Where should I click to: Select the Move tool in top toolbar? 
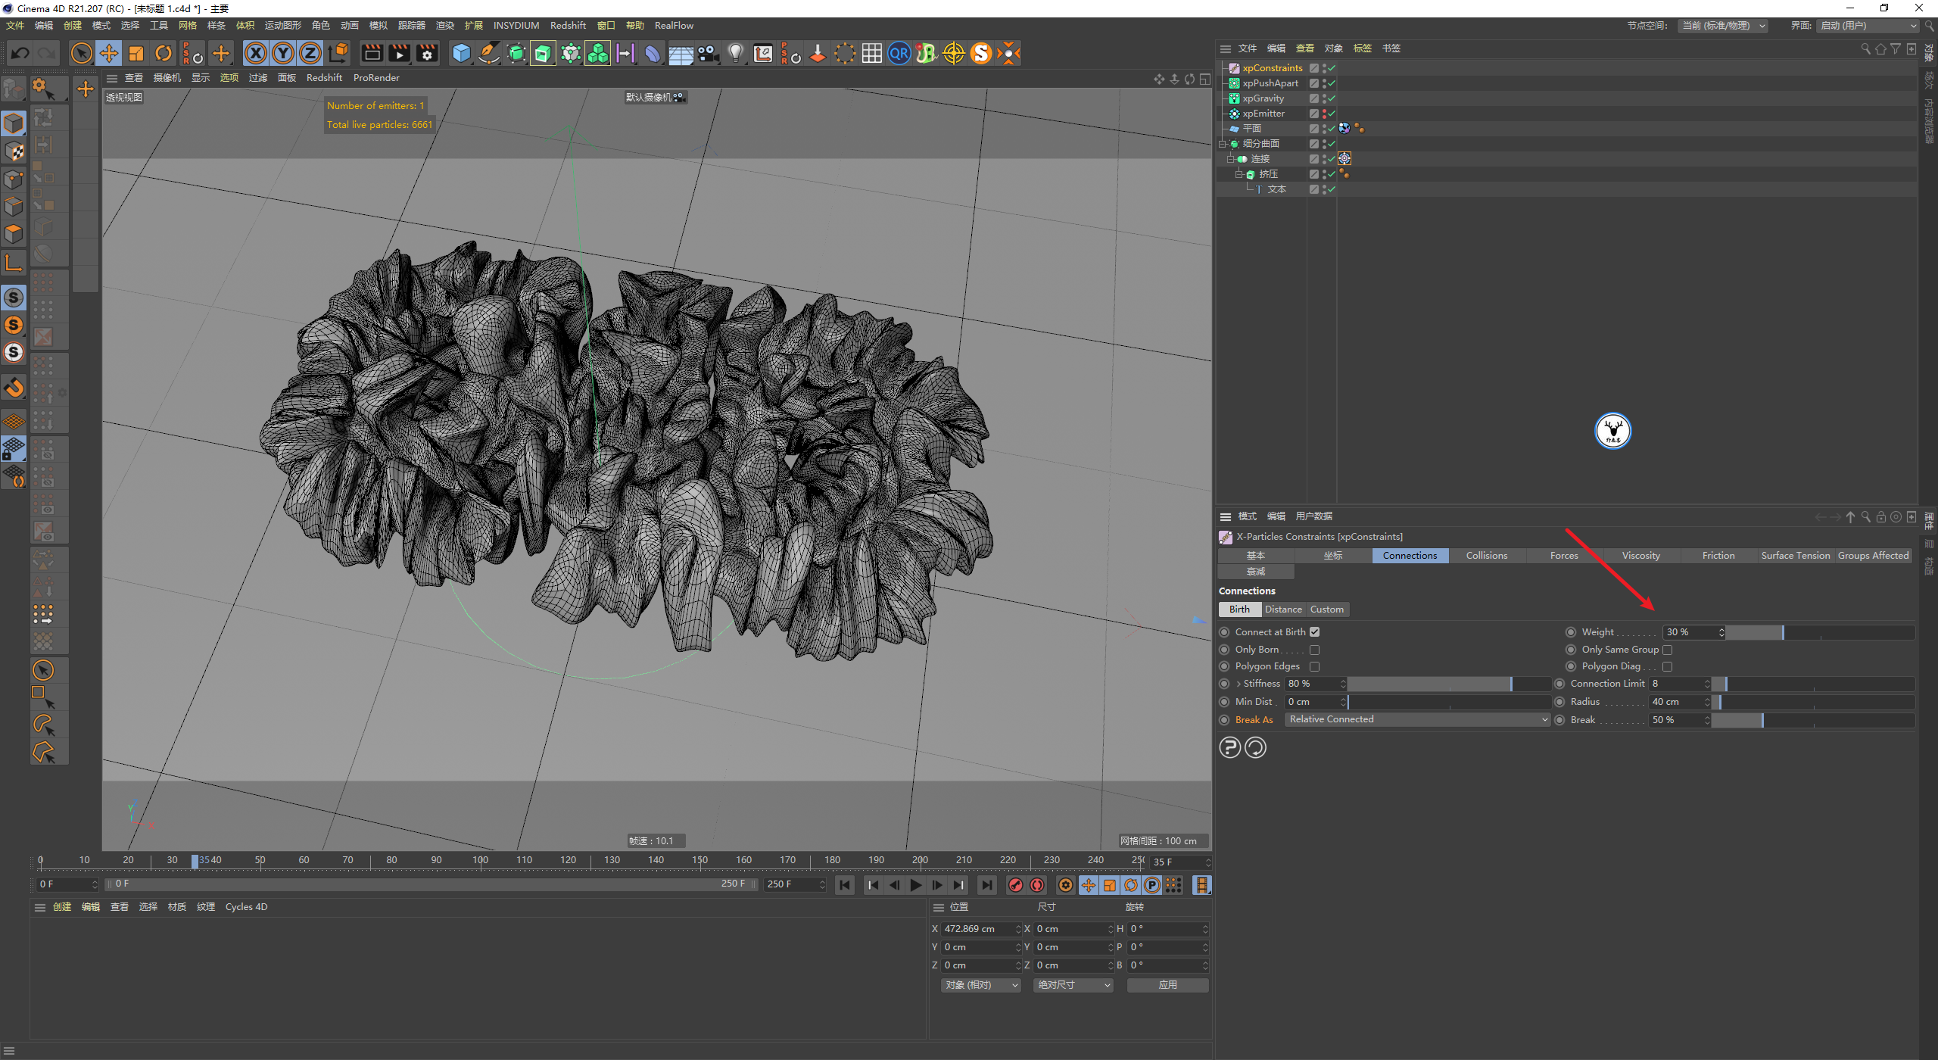(109, 53)
